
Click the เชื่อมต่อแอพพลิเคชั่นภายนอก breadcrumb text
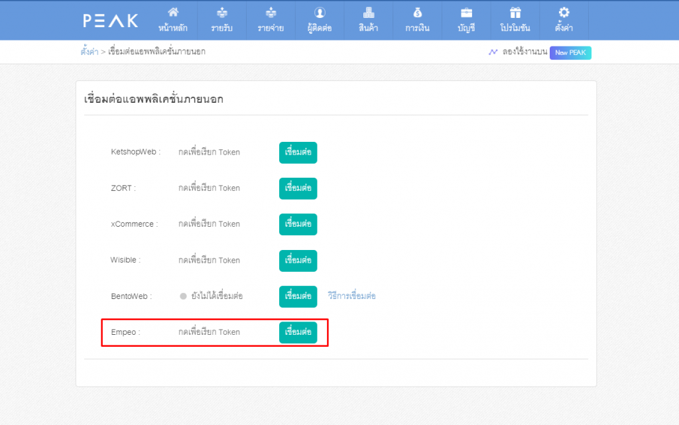point(156,52)
